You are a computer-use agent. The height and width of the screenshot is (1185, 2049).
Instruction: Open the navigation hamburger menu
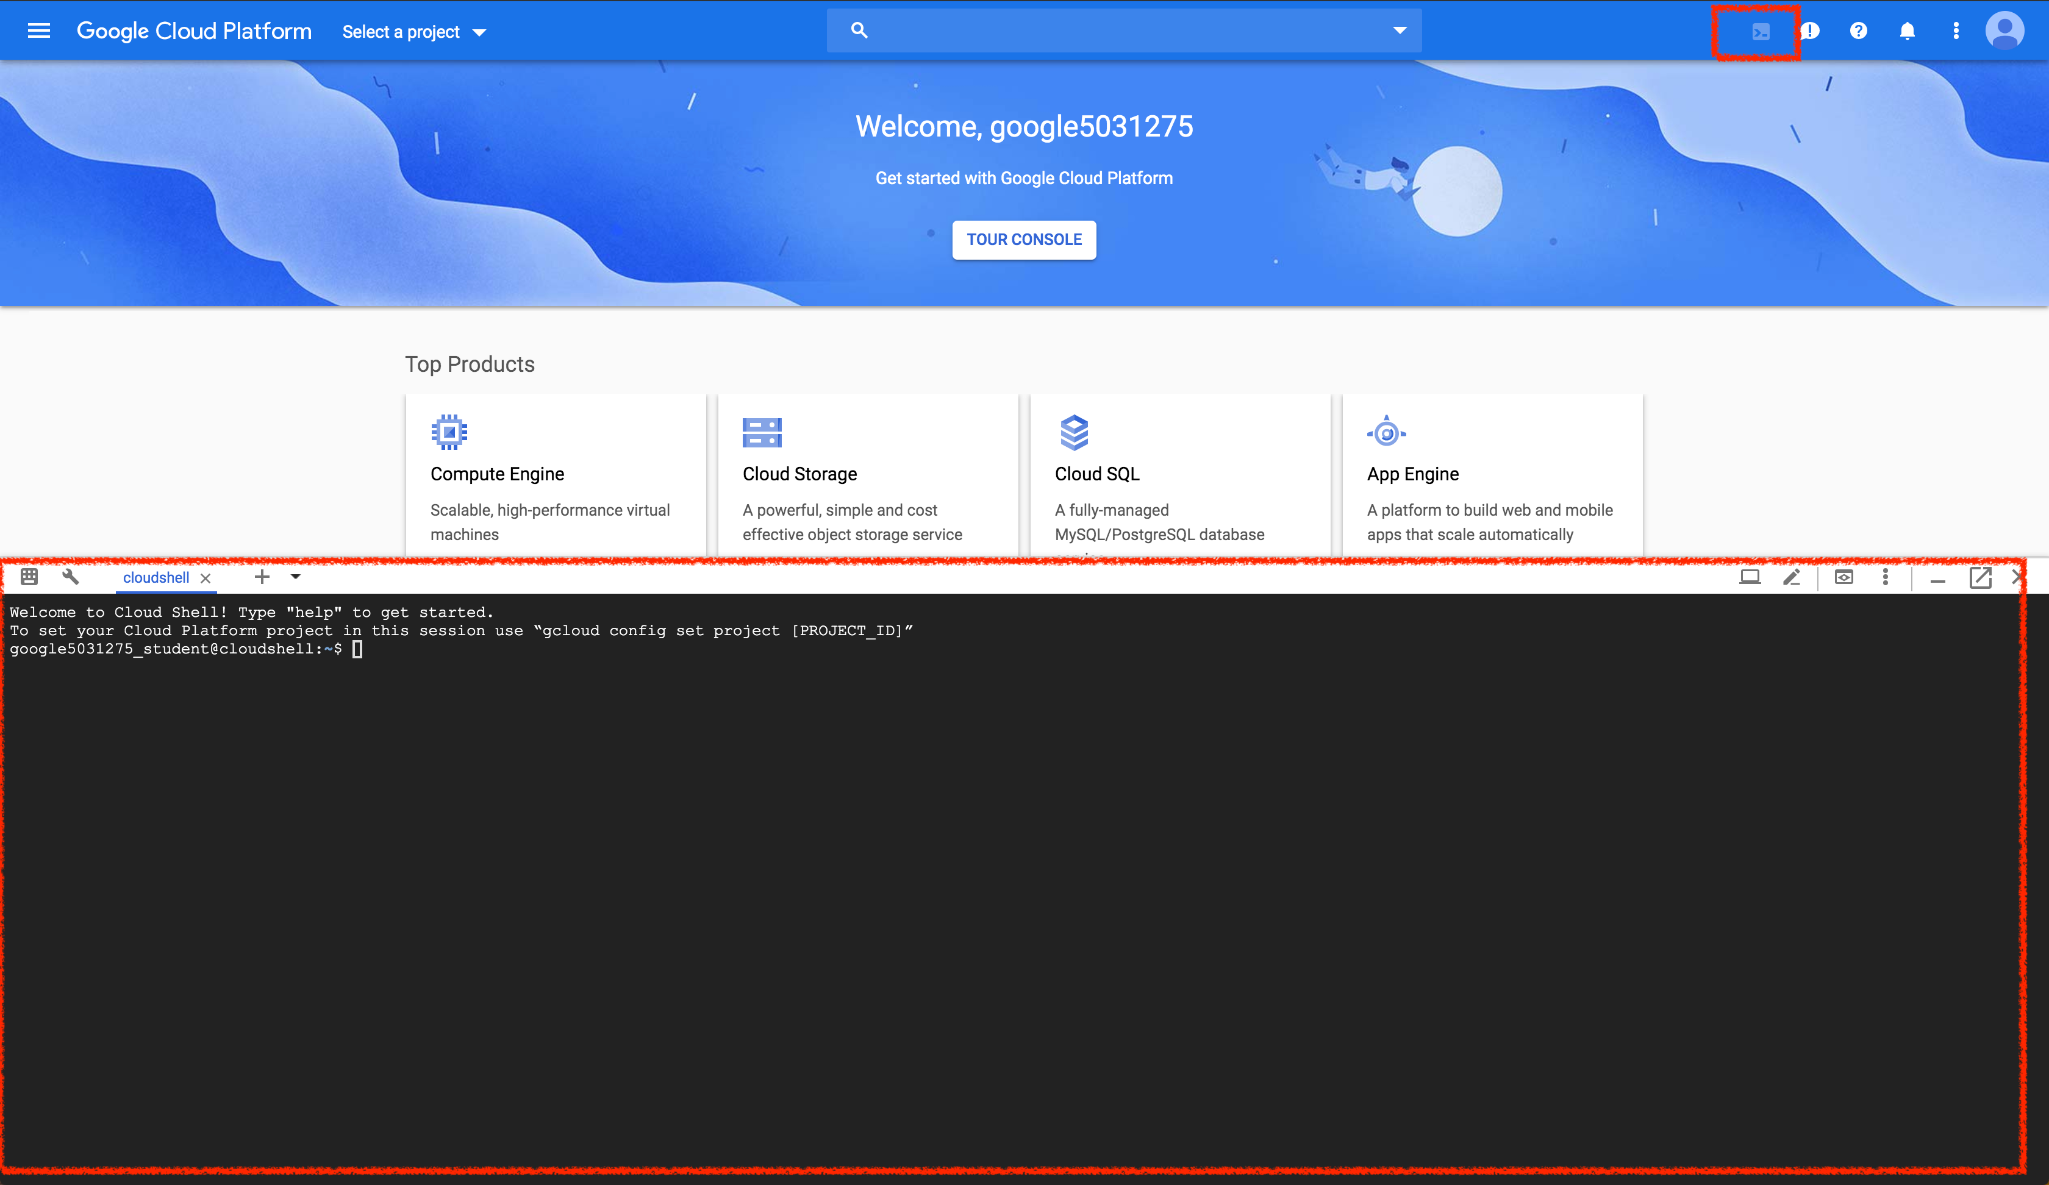point(38,30)
